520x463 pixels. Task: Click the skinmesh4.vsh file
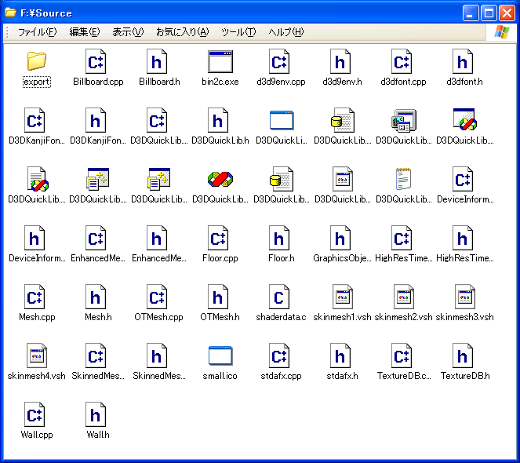point(36,356)
